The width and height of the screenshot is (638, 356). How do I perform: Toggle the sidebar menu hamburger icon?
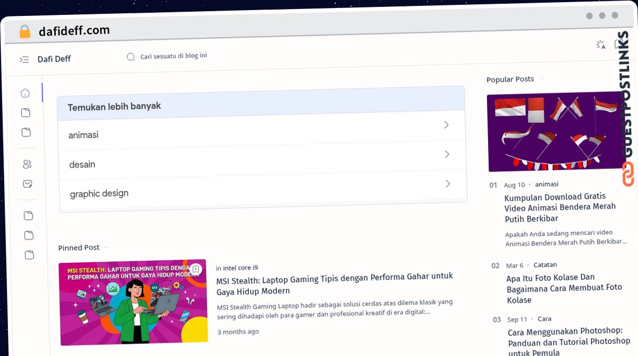tap(24, 60)
